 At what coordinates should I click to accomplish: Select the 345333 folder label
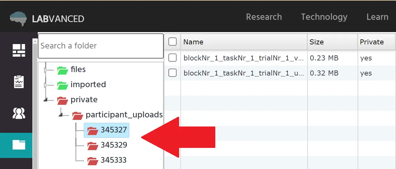[x=114, y=160]
